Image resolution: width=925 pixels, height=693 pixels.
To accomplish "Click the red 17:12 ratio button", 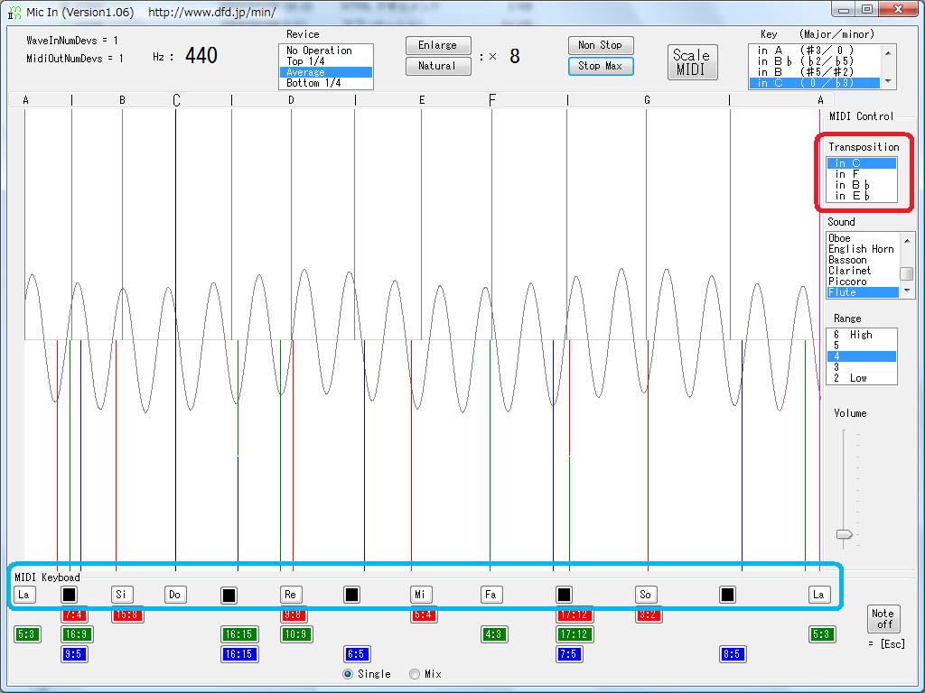I will 575,614.
